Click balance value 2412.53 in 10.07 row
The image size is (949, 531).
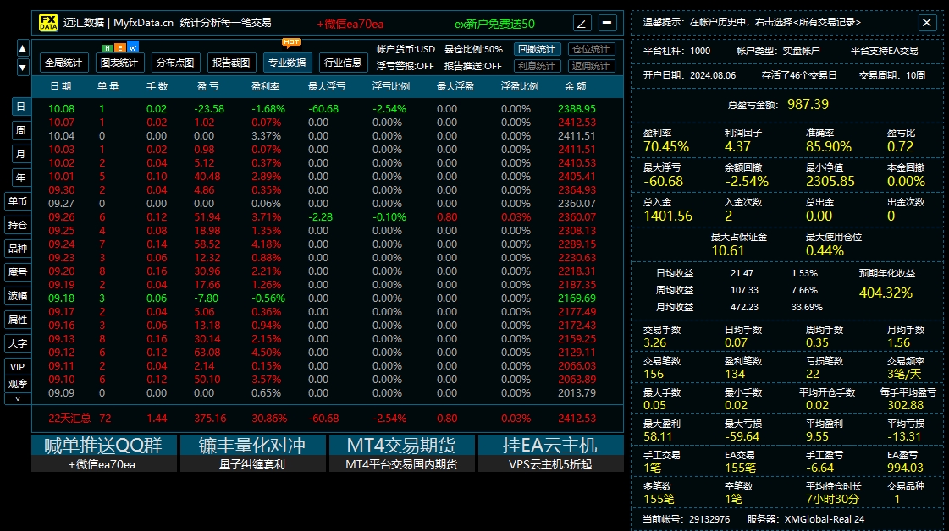tap(577, 123)
